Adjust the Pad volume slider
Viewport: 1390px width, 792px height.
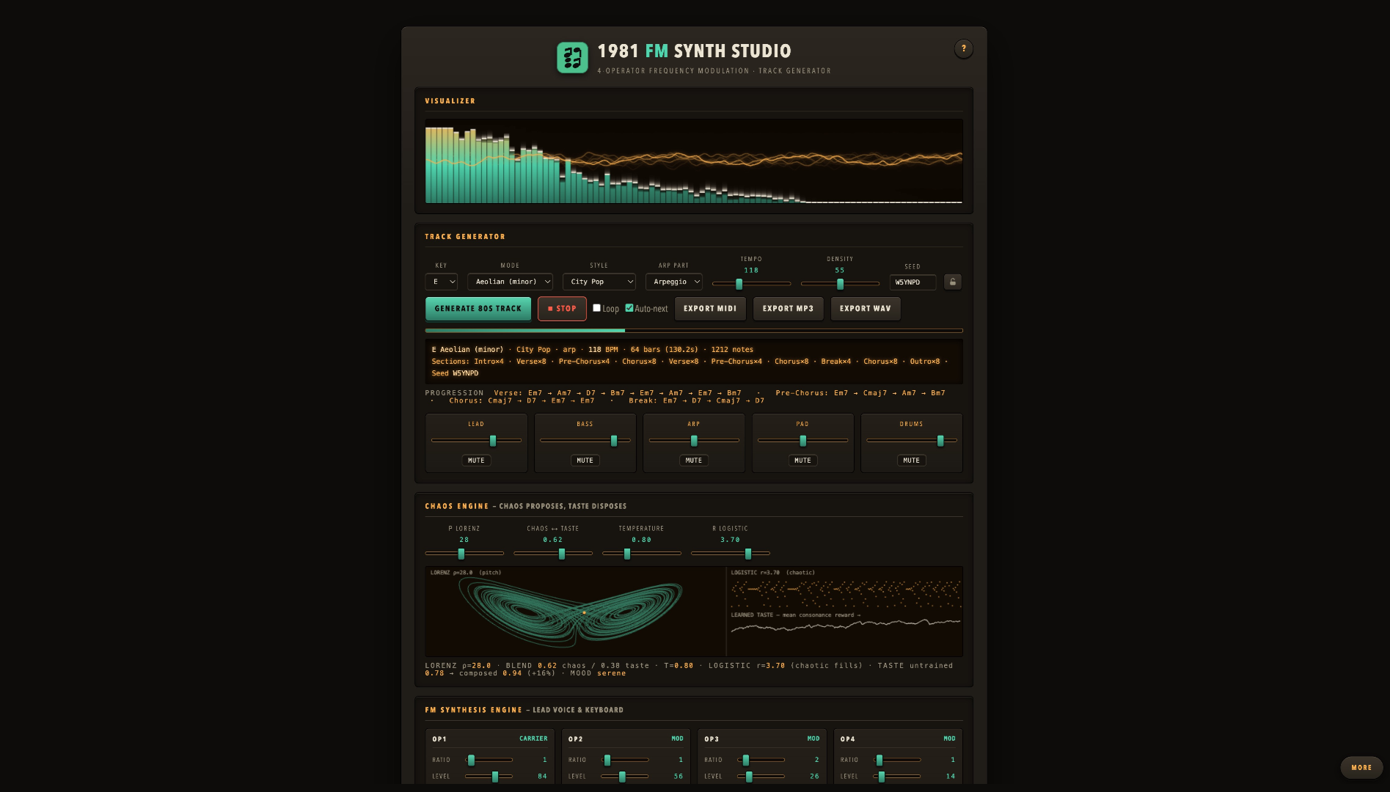(x=802, y=441)
